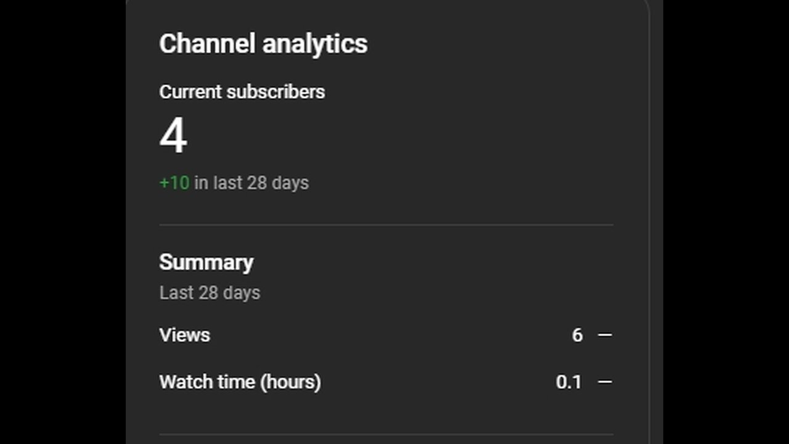Click the dash trend indicator beside Views
789x444 pixels.
[605, 335]
